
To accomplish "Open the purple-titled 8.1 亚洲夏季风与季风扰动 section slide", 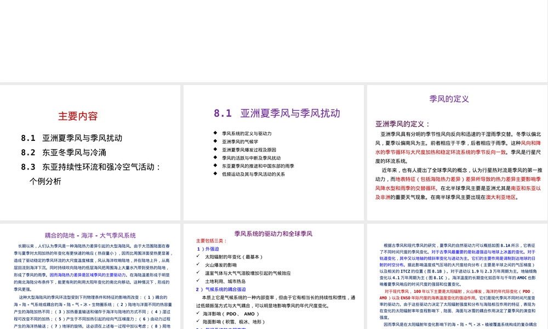I will point(273,152).
